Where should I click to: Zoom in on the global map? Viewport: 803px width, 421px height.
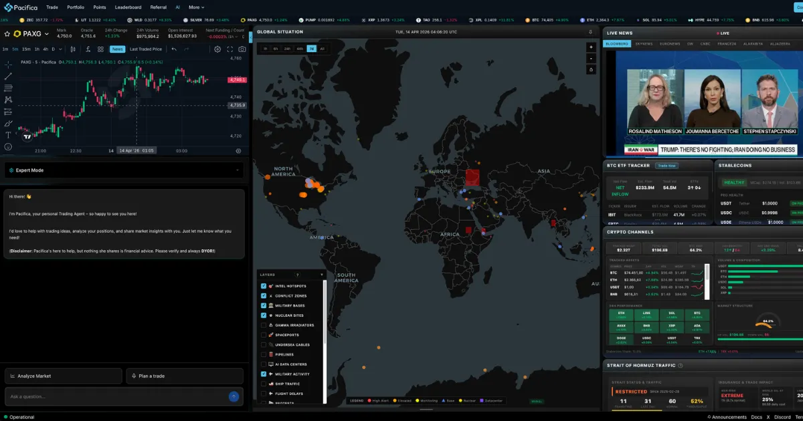tap(591, 47)
